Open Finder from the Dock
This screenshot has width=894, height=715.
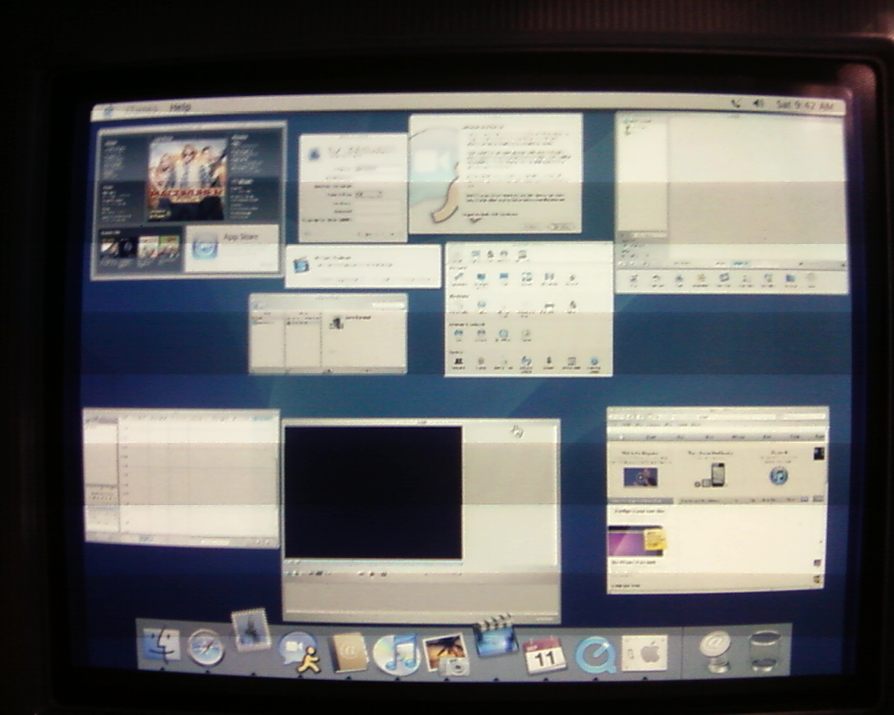click(161, 647)
